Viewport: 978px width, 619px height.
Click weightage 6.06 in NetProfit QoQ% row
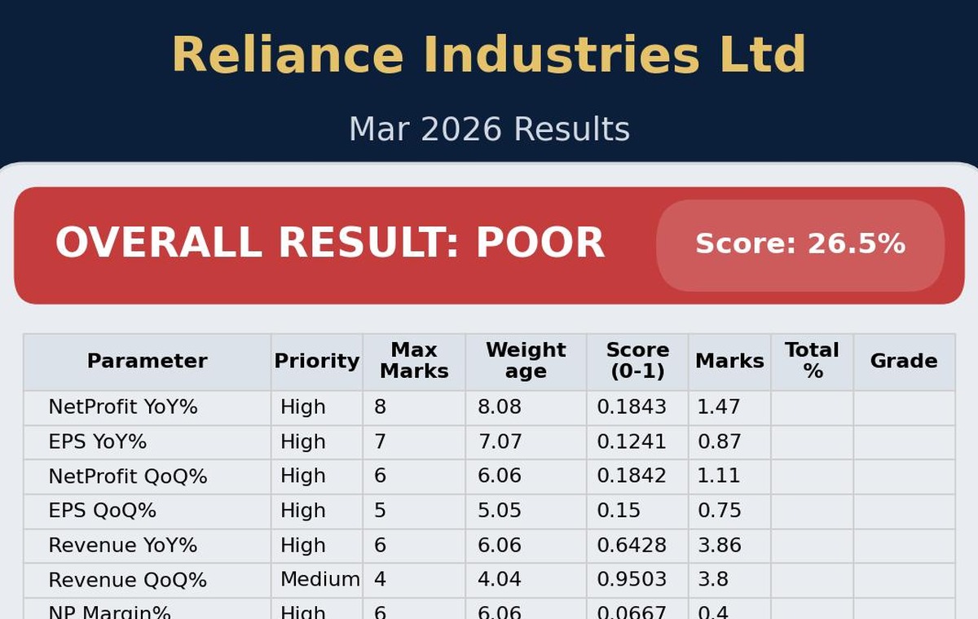(500, 476)
